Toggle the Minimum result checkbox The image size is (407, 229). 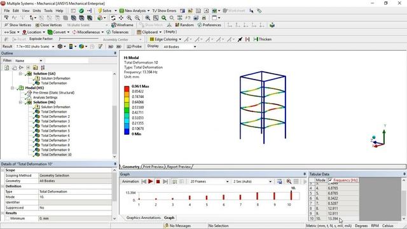(8, 219)
